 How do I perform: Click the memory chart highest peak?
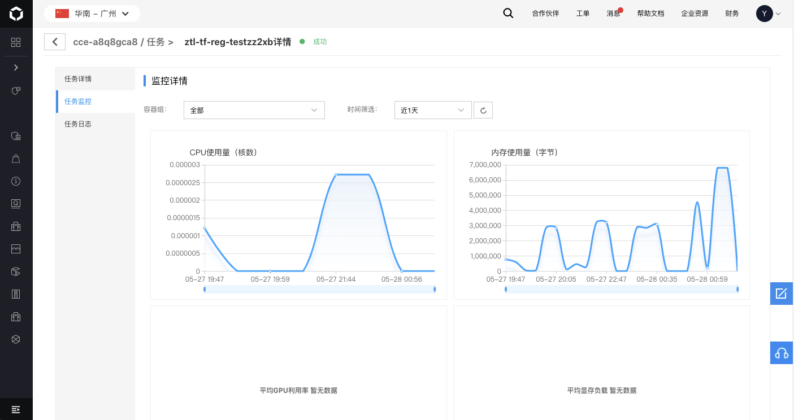722,168
